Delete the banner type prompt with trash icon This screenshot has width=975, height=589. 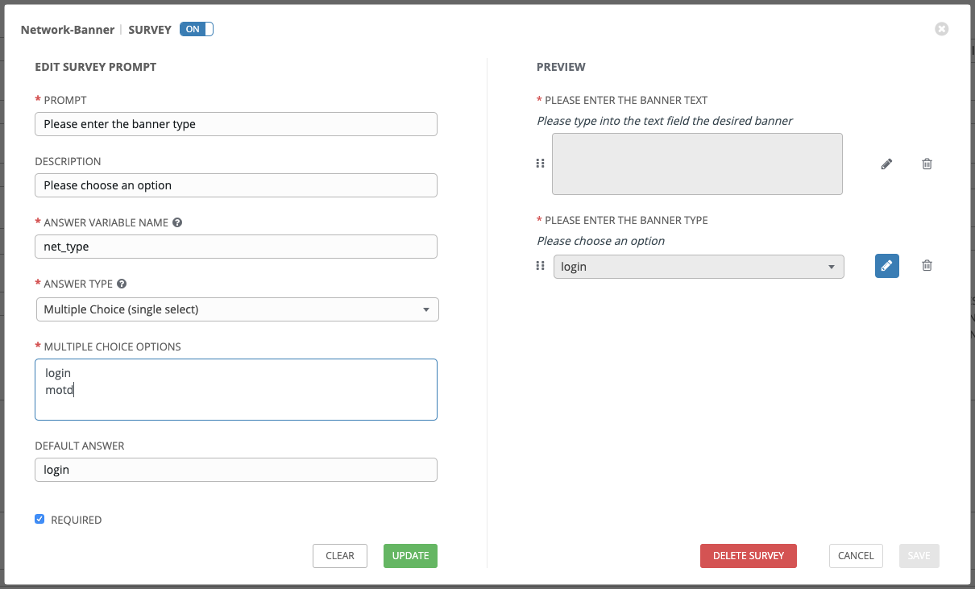coord(927,265)
